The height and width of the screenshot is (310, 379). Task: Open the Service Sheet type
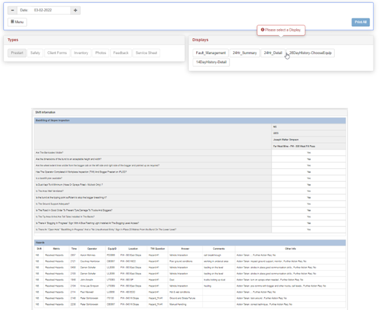click(x=146, y=53)
